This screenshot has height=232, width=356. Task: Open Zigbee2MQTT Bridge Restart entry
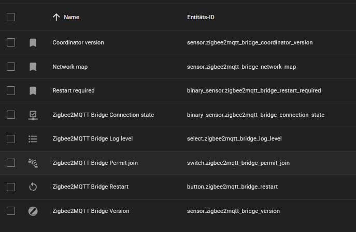(x=90, y=187)
